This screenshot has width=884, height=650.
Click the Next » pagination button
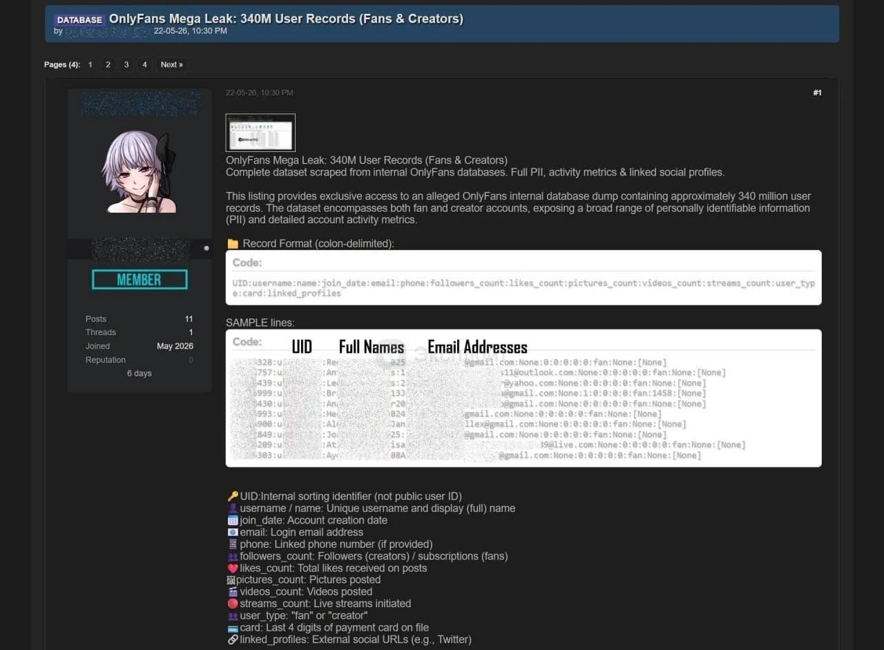pyautogui.click(x=171, y=65)
